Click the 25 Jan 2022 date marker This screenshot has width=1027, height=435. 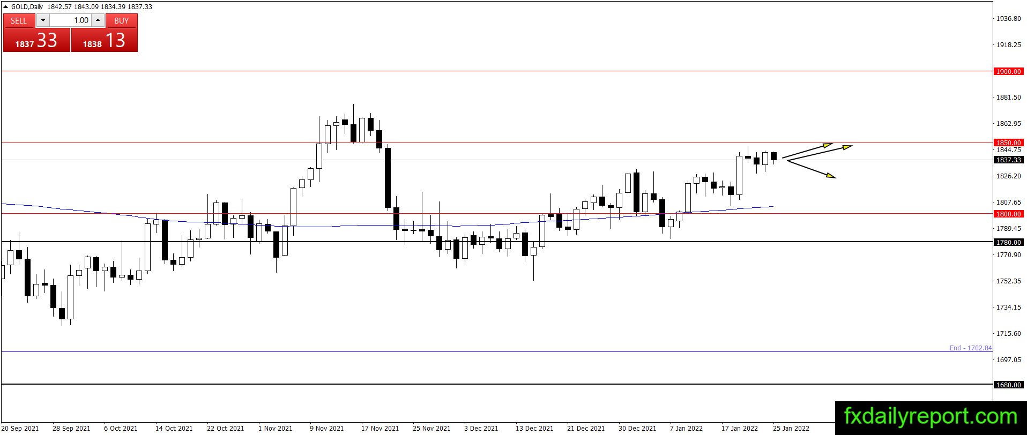click(791, 428)
